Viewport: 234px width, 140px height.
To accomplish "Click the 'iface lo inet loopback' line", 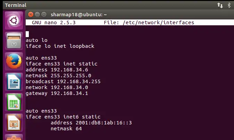I will pyautogui.click(x=60, y=46).
